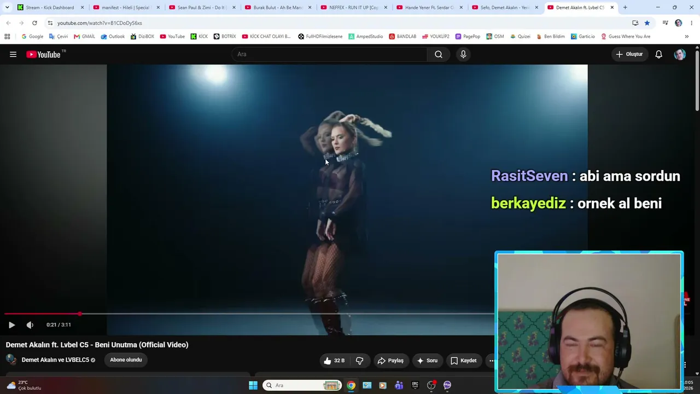The width and height of the screenshot is (700, 394).
Task: Show more bookmarks with the double chevron
Action: click(x=686, y=37)
